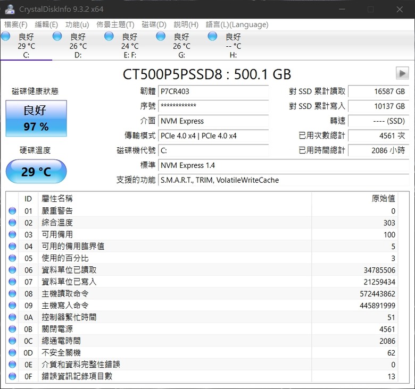Click the total writes value 10137 GB
Viewport: 415px width, 389px height.
(x=378, y=106)
